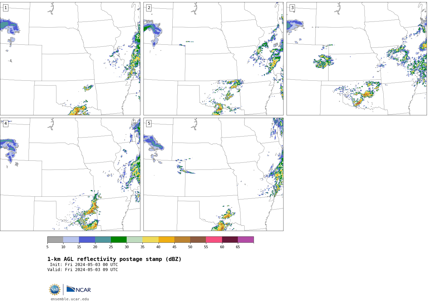
Task: Click the NSF logo icon
Action: 54,290
